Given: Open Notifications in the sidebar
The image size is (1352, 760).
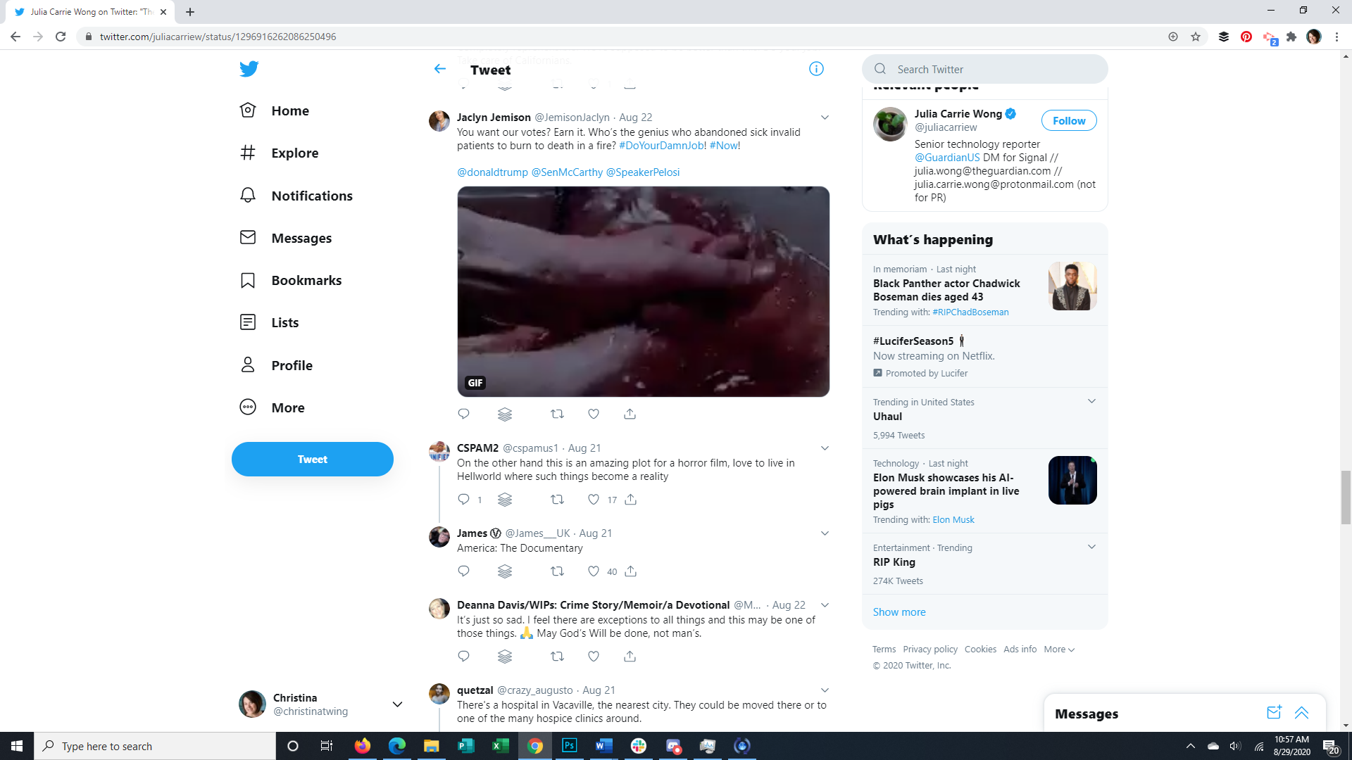Looking at the screenshot, I should pos(311,196).
